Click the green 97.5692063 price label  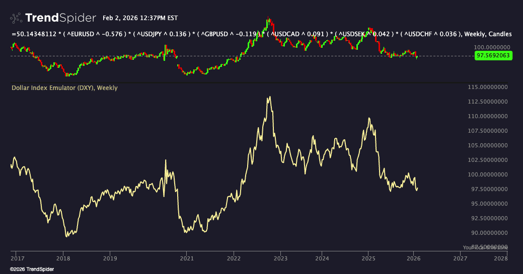coord(493,55)
